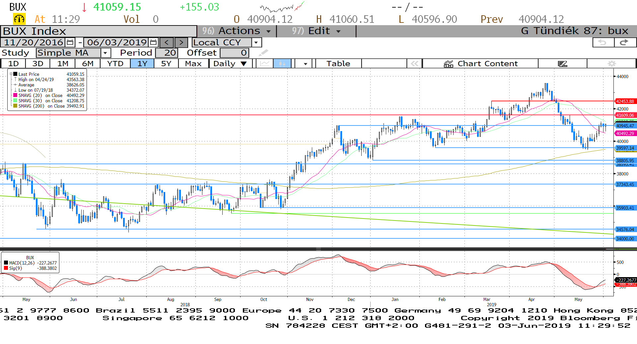Click the redo arrow button
Image resolution: width=637 pixels, height=344 pixels.
click(625, 42)
